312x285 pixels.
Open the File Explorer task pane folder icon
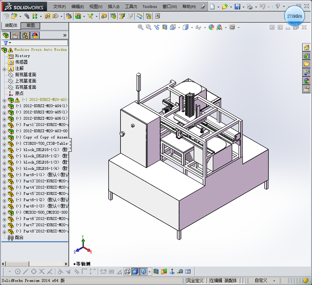(x=306, y=64)
